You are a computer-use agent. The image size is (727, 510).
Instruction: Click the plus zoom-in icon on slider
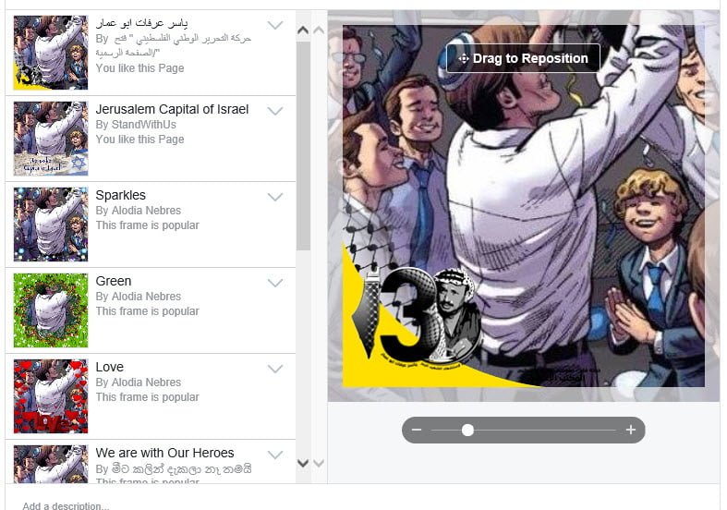pyautogui.click(x=631, y=430)
